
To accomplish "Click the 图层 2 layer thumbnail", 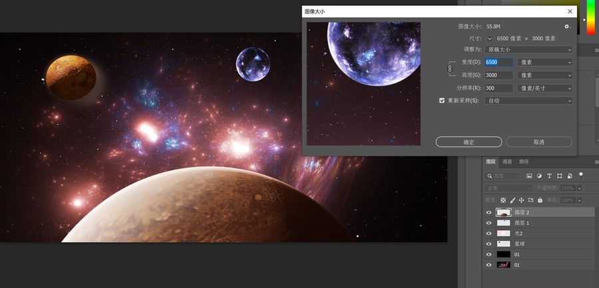I will coord(503,212).
